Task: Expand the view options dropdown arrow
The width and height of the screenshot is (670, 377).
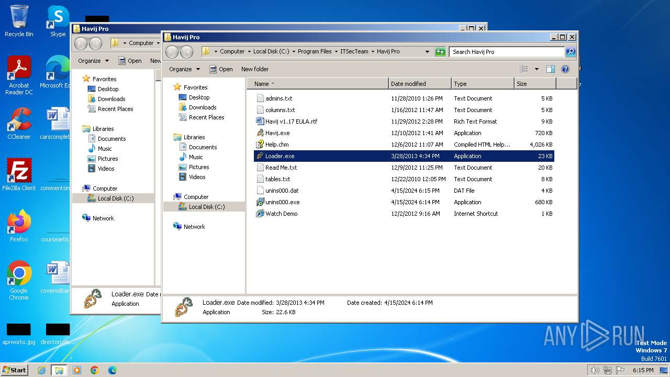Action: coord(537,69)
